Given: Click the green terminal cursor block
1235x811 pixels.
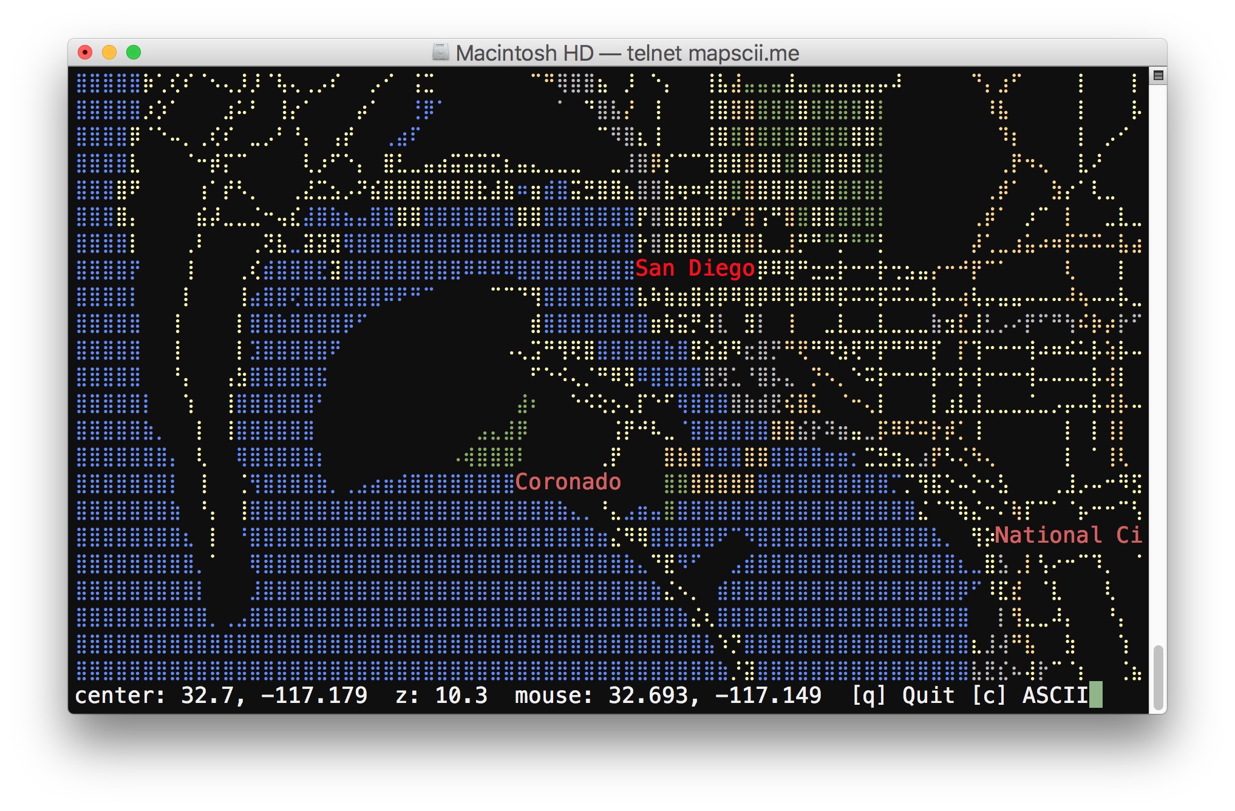Looking at the screenshot, I should click(1095, 695).
